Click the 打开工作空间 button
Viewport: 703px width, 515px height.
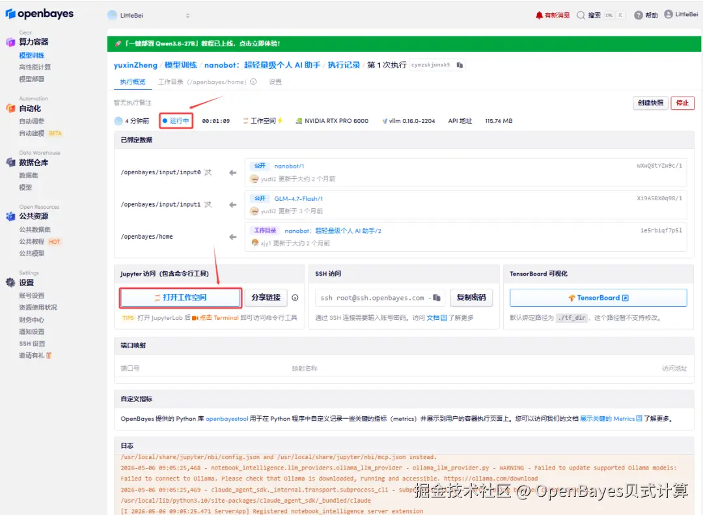point(181,298)
